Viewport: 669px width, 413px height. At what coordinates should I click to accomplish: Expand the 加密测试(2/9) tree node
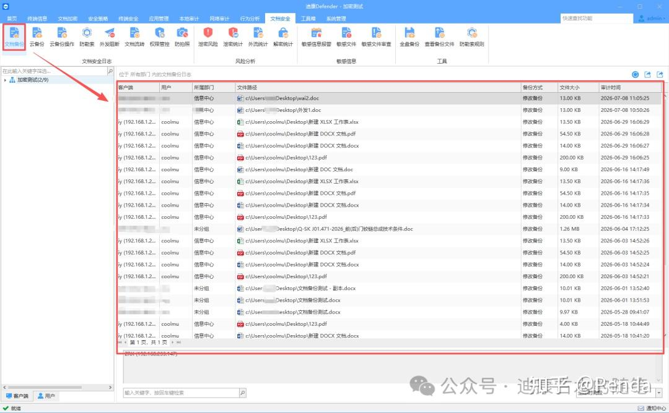(5, 80)
